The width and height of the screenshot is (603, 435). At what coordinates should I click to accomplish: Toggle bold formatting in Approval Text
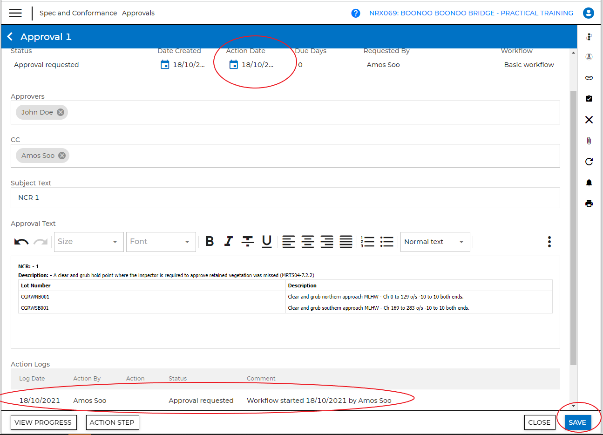click(210, 241)
